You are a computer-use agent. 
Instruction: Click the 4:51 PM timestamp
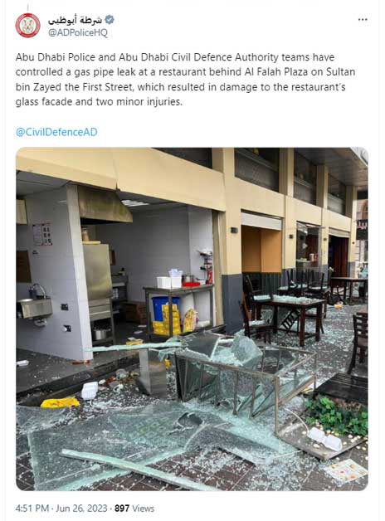pyautogui.click(x=32, y=509)
